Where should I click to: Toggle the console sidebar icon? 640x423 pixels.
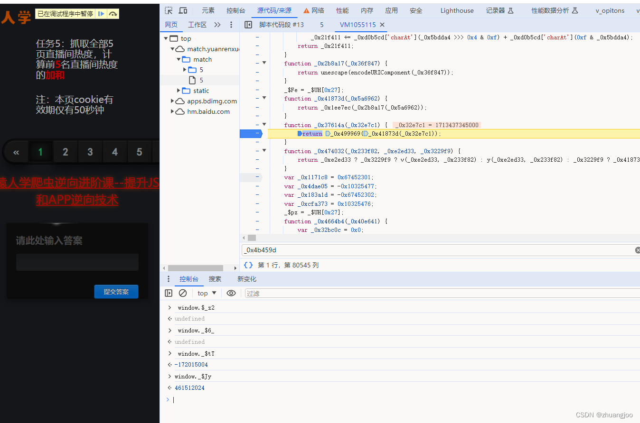[168, 293]
